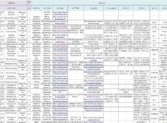Image resolution: width=167 pixels, height=123 pixels.
Task: Open the records.ureg.virginia.edu program link
Action: point(94,105)
